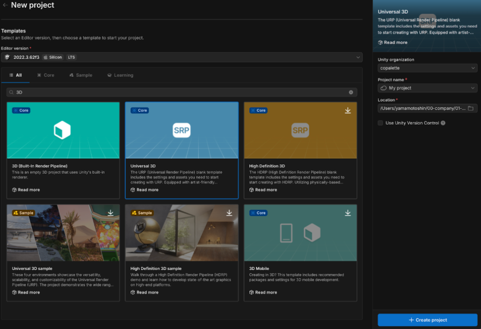Open Read more on High Definition 3D sample card

[145, 292]
